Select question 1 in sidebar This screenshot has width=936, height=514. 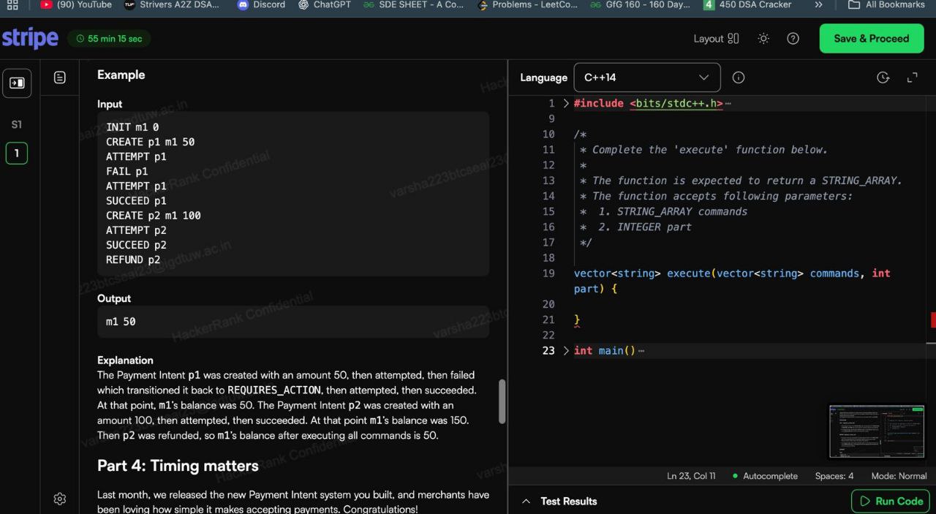(x=16, y=154)
